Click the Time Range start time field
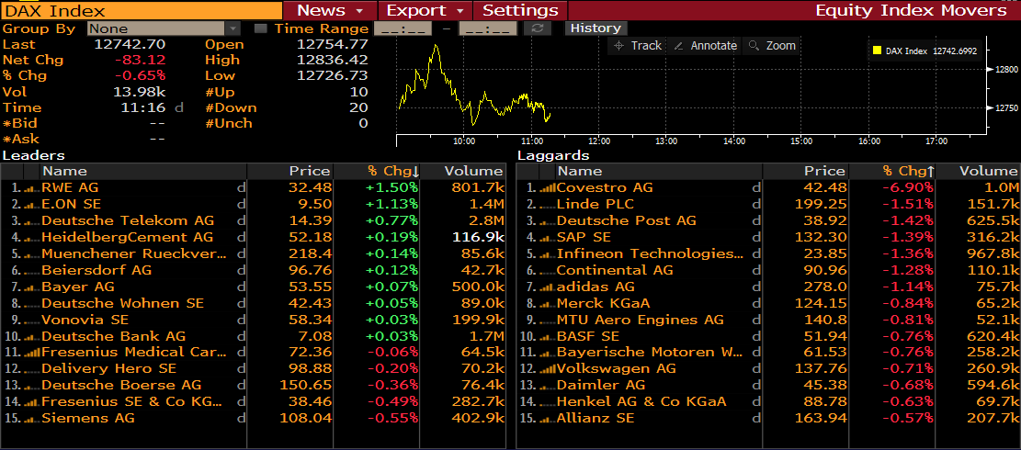This screenshot has width=1021, height=450. tap(403, 28)
